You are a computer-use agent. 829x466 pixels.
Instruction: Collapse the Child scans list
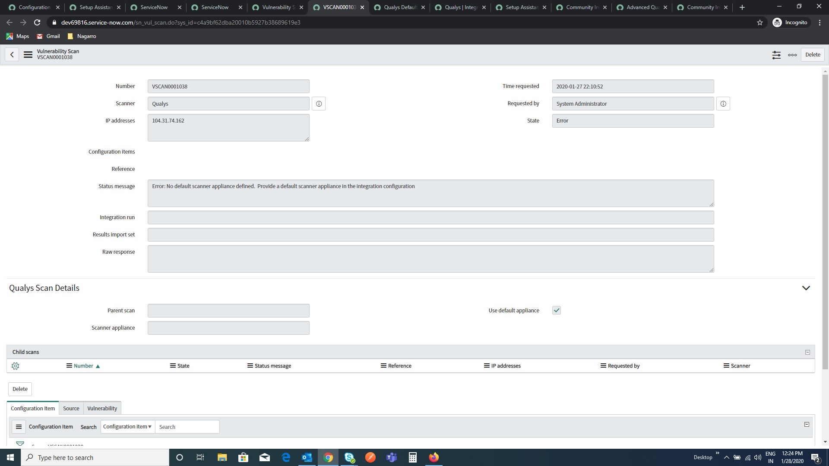click(x=807, y=352)
